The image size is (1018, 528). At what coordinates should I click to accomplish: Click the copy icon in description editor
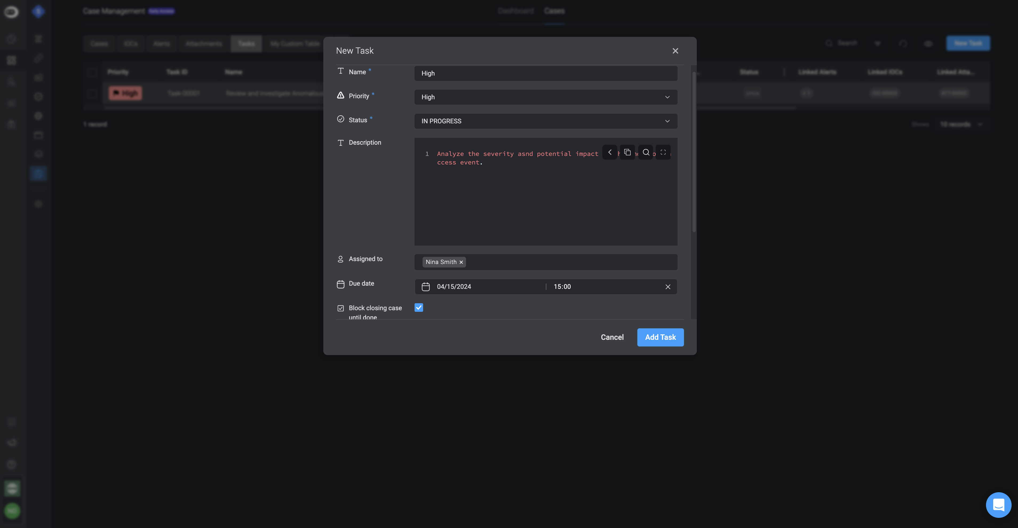point(627,152)
